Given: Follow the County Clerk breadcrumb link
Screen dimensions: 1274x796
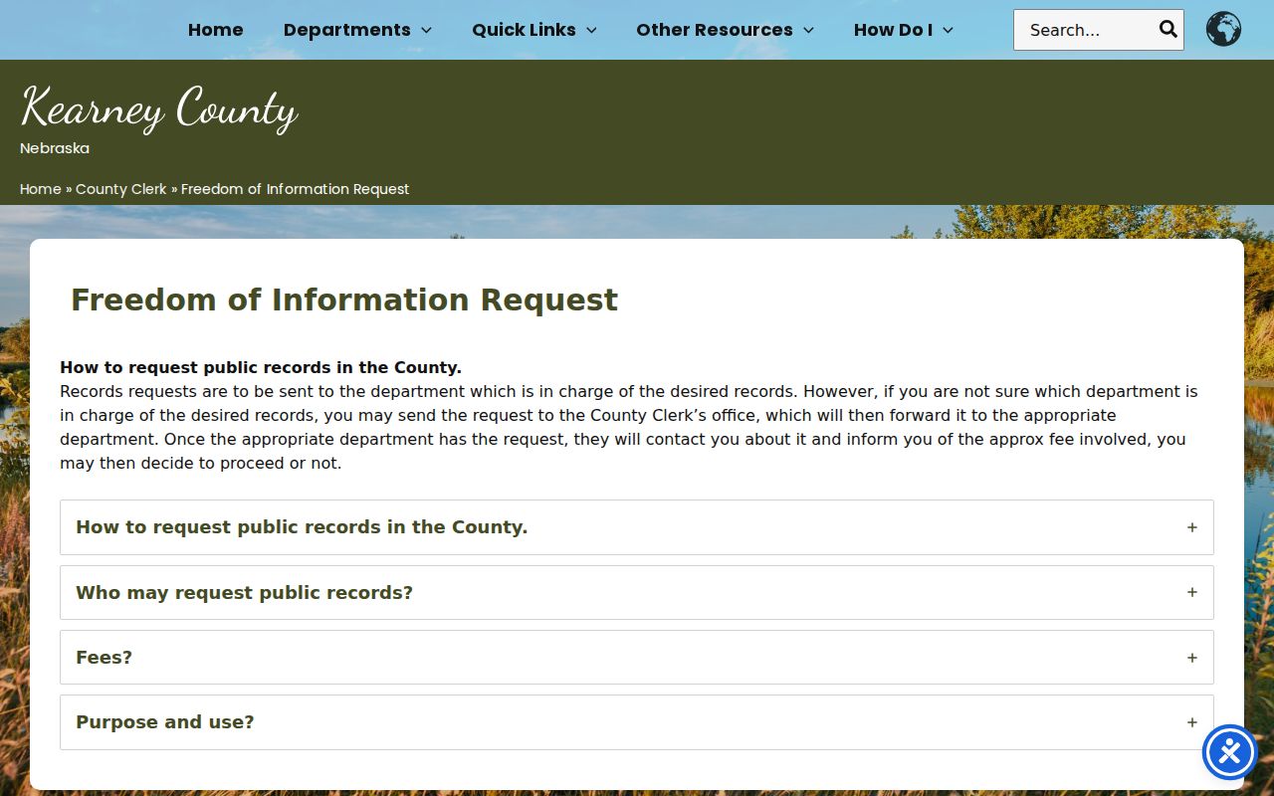Looking at the screenshot, I should pyautogui.click(x=121, y=189).
